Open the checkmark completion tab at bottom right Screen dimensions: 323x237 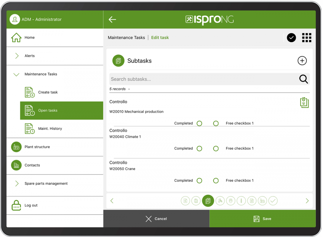(x=273, y=201)
